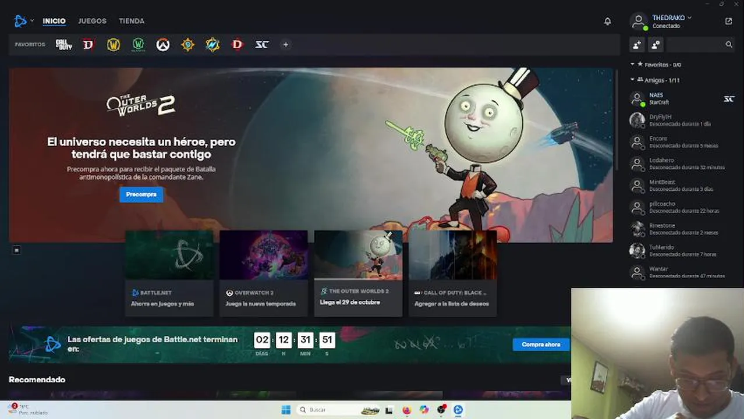Select friend MintBeast in the list
Viewport: 744px width, 419px height.
(x=682, y=186)
